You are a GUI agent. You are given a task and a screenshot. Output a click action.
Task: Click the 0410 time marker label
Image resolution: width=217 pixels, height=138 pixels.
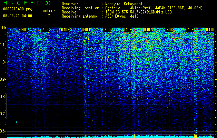210,30
